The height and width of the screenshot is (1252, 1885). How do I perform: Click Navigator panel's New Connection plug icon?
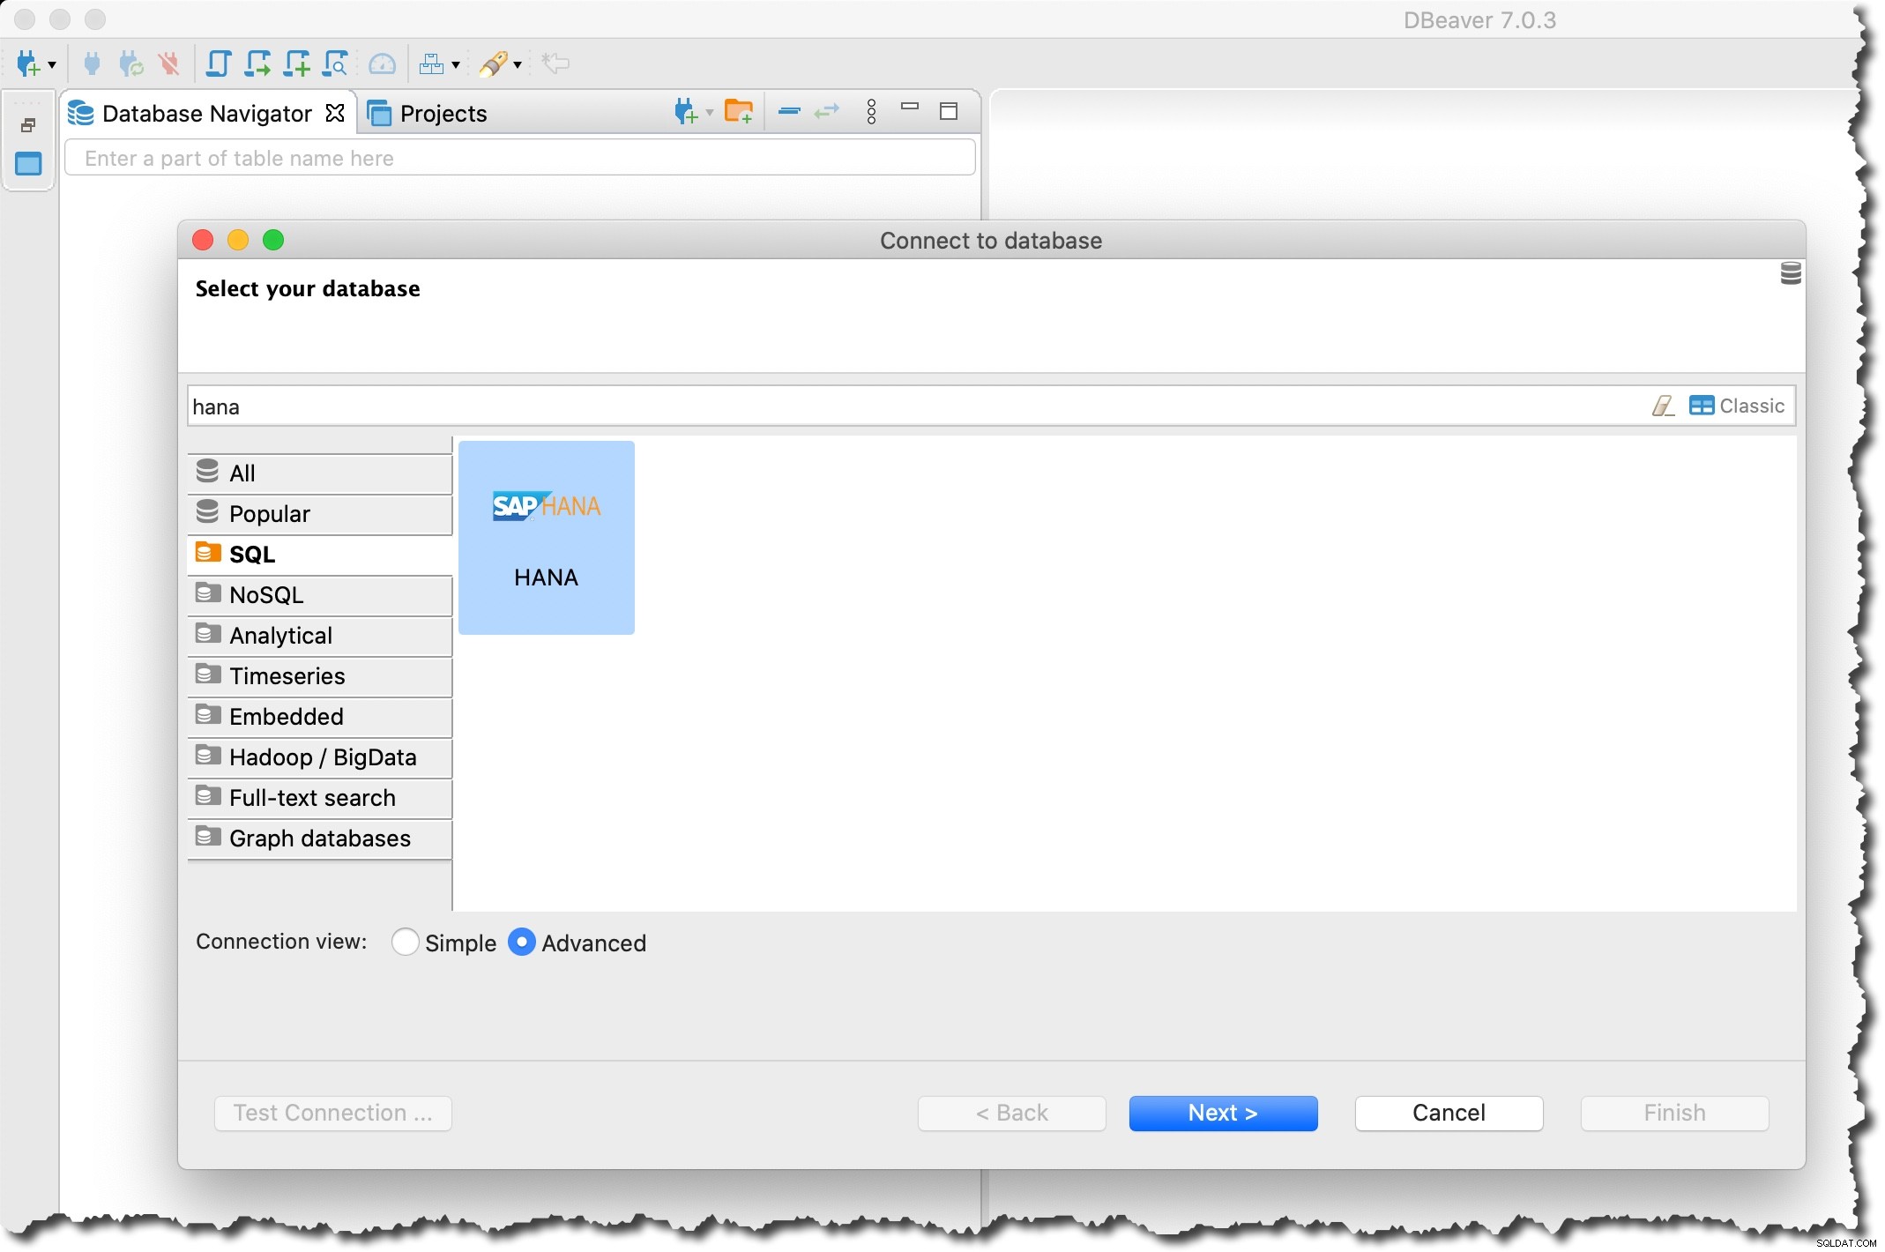pyautogui.click(x=685, y=112)
